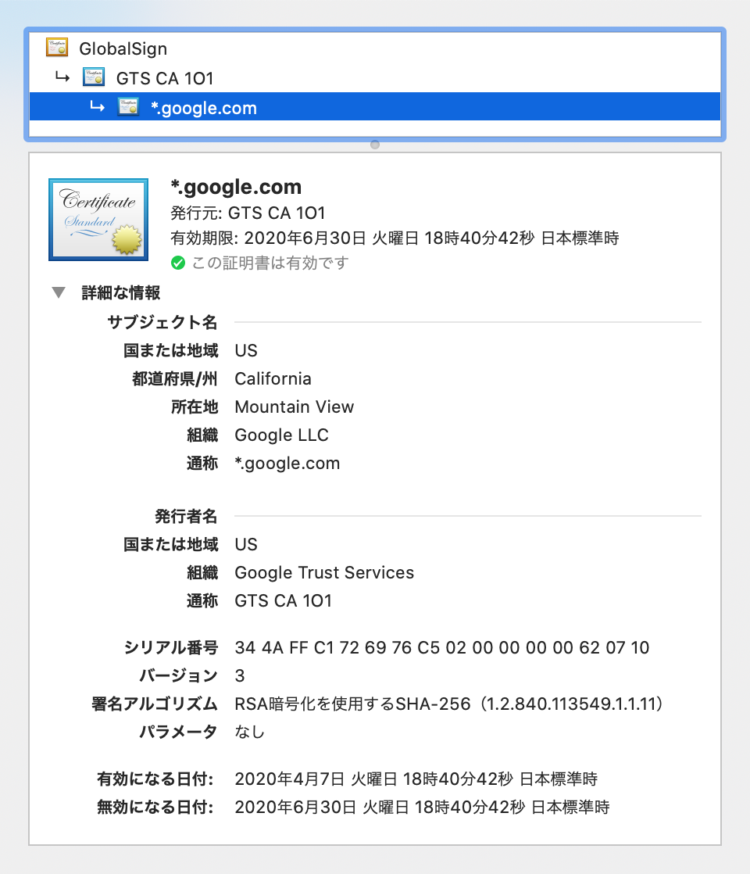Click the indent arrow before *.google.com
The height and width of the screenshot is (874, 750).
click(x=97, y=106)
